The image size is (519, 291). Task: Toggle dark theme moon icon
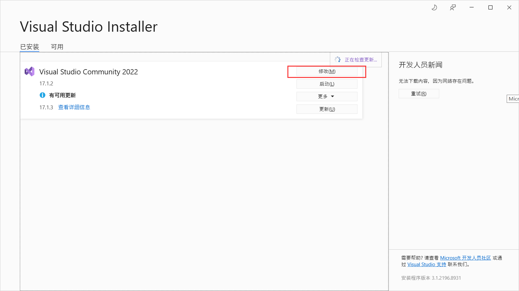pyautogui.click(x=434, y=7)
